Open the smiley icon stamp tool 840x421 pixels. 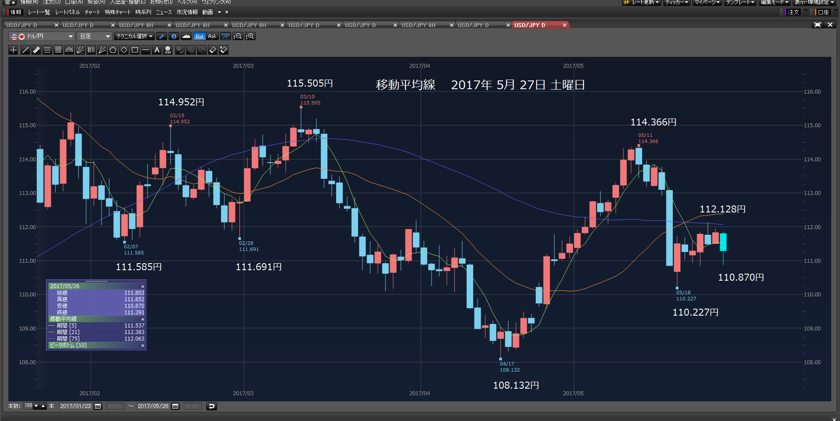[x=168, y=50]
